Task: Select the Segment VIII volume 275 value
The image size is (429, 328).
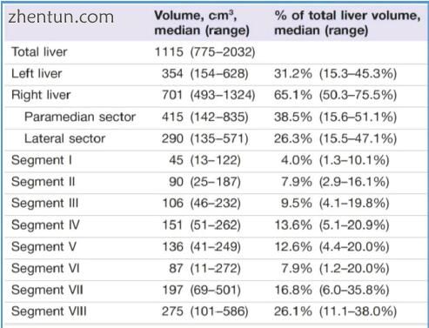Action: coord(172,311)
